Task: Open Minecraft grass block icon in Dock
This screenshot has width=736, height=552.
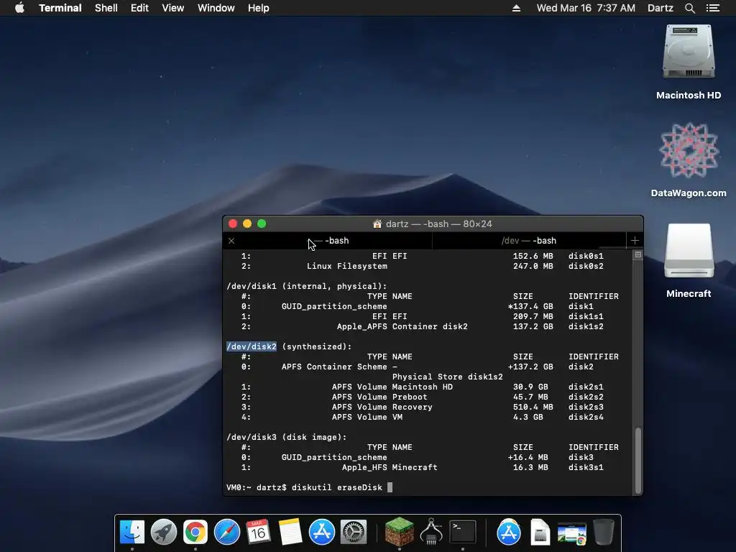Action: 400,532
